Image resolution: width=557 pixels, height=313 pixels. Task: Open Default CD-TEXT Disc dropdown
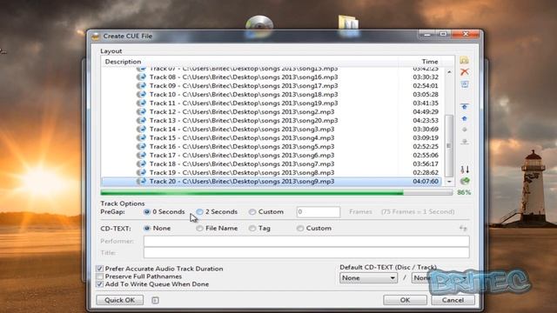tap(368, 278)
